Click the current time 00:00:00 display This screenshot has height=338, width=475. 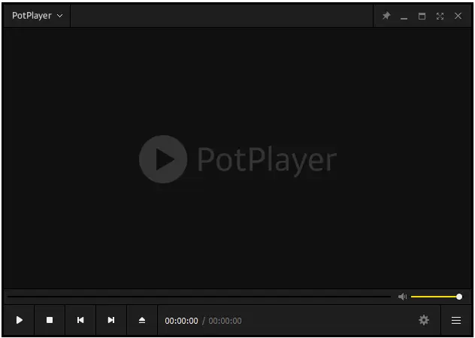click(x=181, y=321)
